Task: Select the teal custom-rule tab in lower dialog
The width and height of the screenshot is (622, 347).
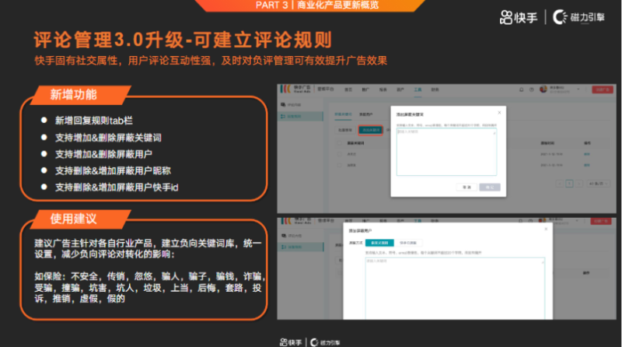Action: coord(379,243)
